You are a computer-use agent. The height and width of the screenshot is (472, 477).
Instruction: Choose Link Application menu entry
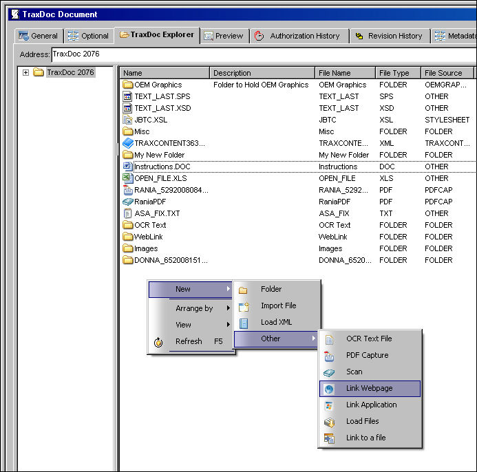[x=370, y=405]
